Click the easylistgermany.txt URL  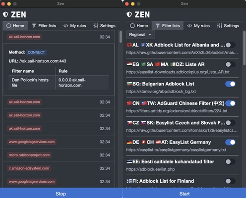tap(176, 150)
